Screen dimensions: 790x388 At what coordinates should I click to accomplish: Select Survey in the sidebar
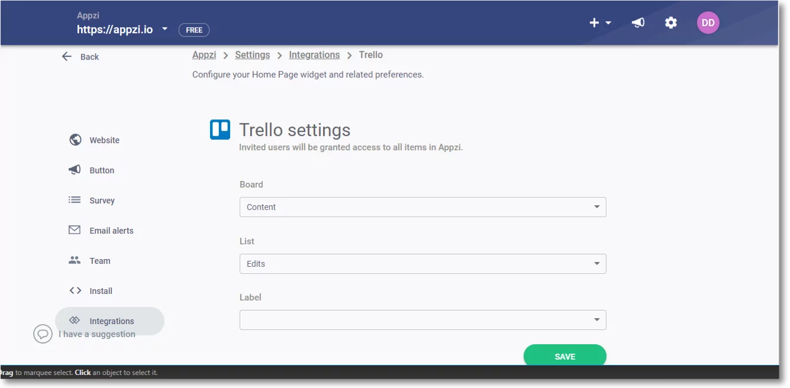[102, 201]
